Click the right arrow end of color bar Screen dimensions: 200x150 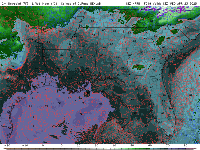(x=195, y=149)
